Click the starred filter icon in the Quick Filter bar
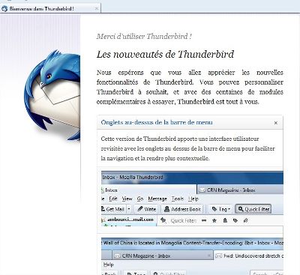The image size is (300, 275). pyautogui.click(x=214, y=220)
